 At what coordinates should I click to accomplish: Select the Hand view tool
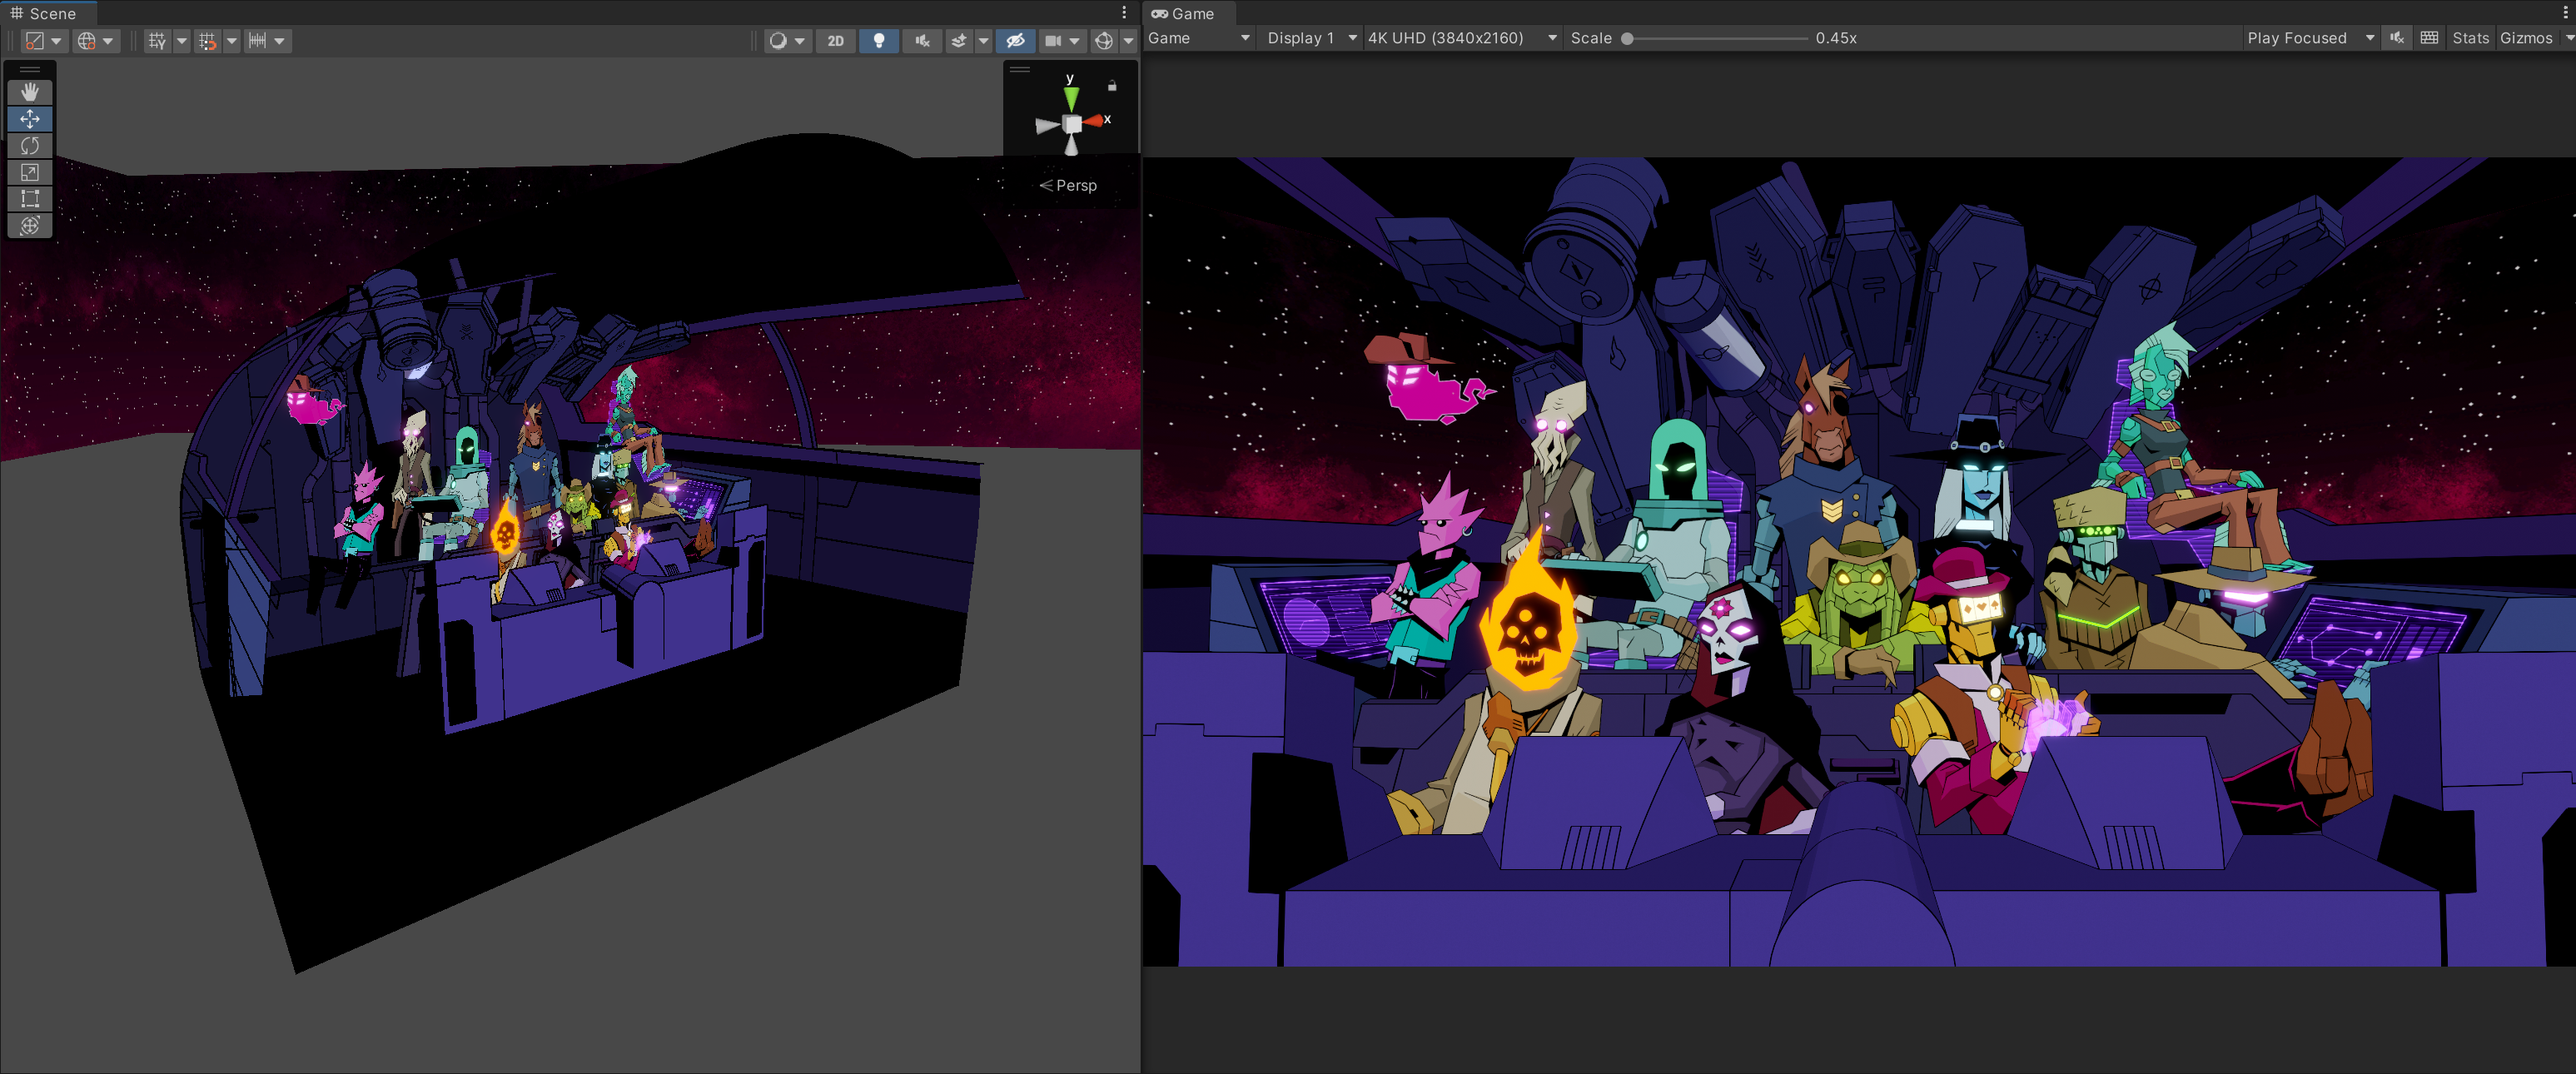click(x=29, y=92)
